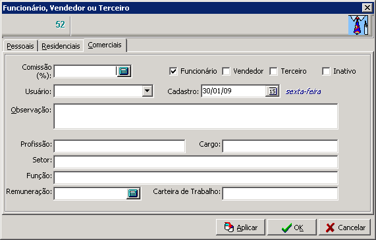Select the Comerciais tab
This screenshot has width=376, height=240.
coord(105,45)
